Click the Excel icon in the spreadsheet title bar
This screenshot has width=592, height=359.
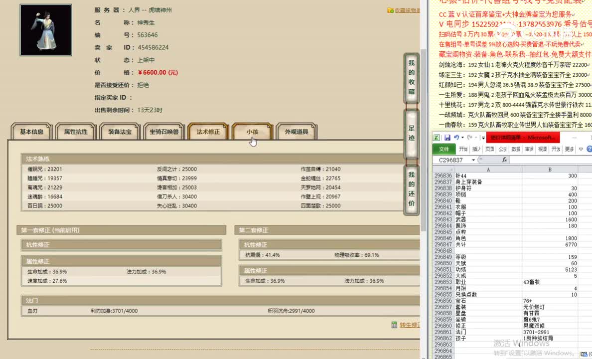click(437, 137)
